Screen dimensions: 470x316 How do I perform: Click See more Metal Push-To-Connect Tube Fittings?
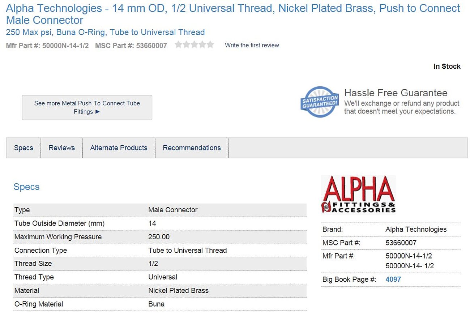click(87, 107)
